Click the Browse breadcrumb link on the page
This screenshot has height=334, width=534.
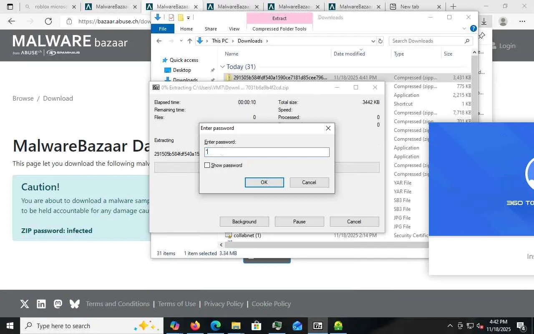pyautogui.click(x=23, y=99)
